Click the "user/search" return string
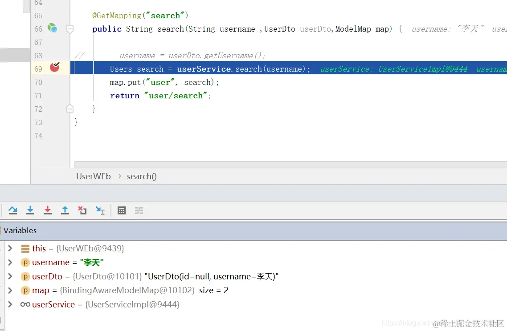 tap(176, 96)
